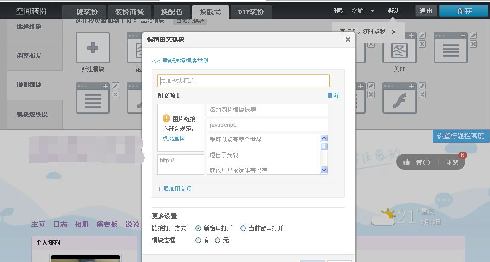490x262 pixels.
Task: Click the scroll-down arrow of description box
Action: (324, 170)
